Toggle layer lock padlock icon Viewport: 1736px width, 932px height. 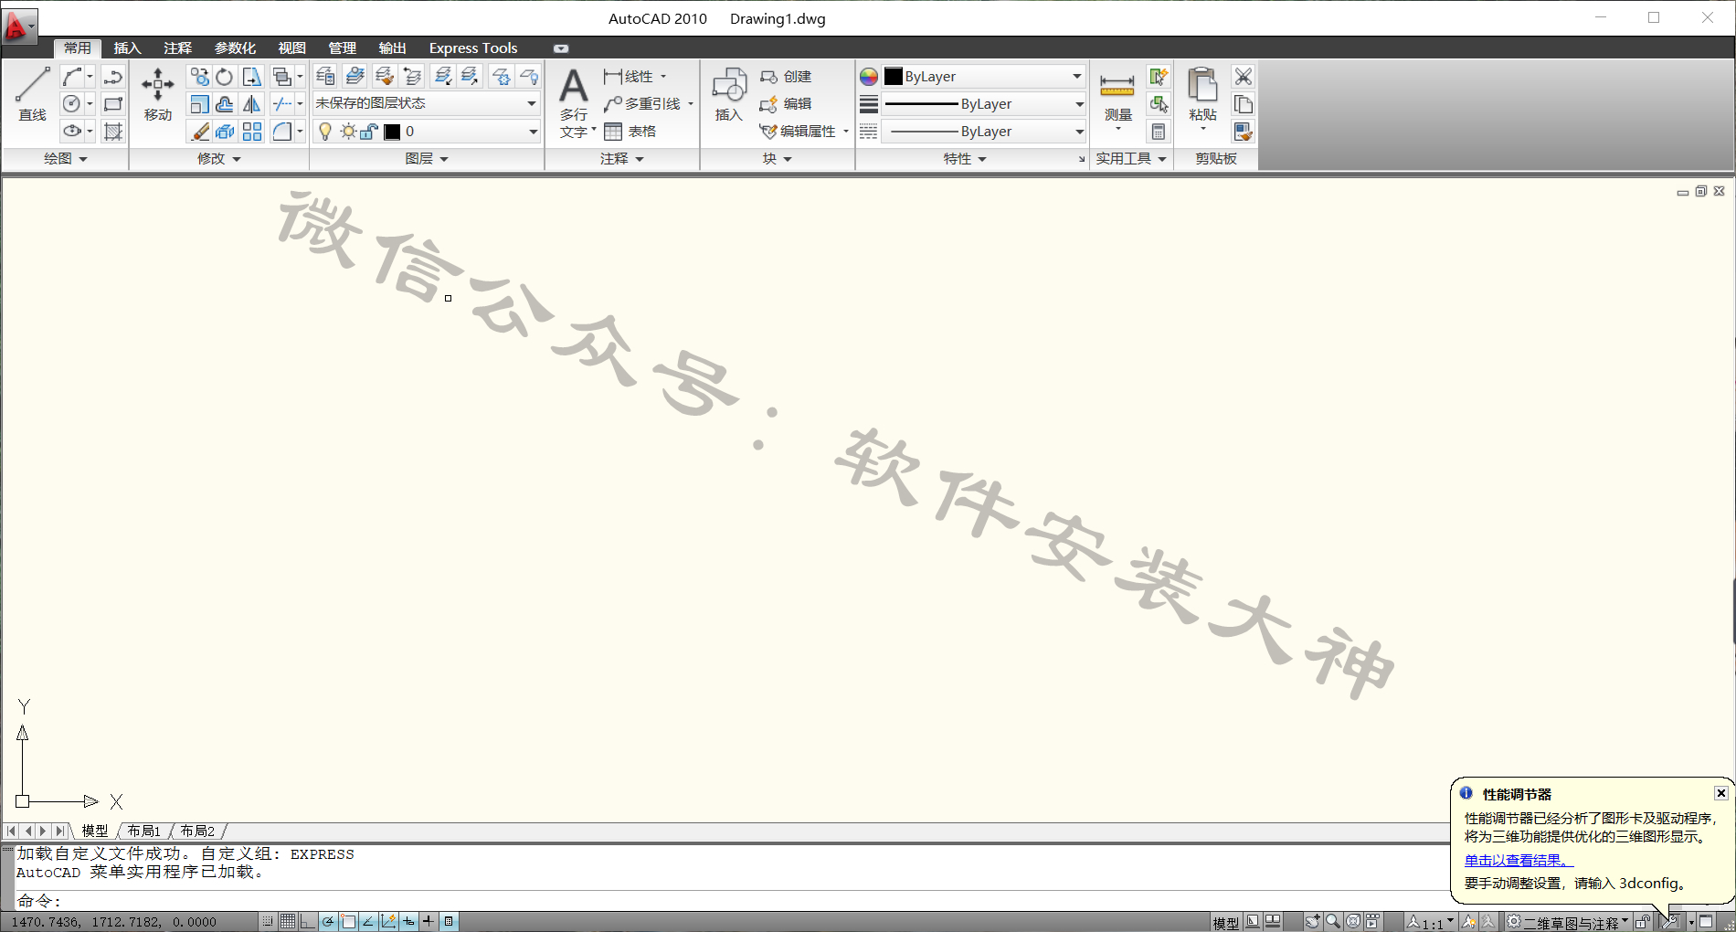(x=369, y=132)
